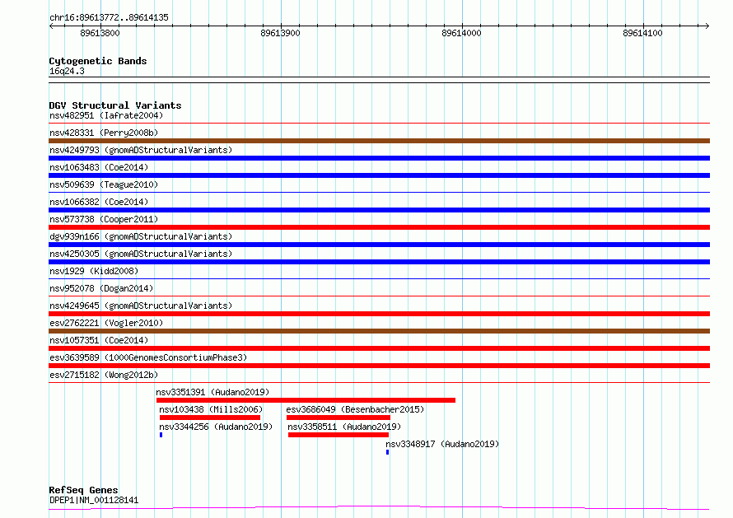Select the nsv428331 (Perry2008b) brown bar
The height and width of the screenshot is (518, 733).
pos(379,141)
